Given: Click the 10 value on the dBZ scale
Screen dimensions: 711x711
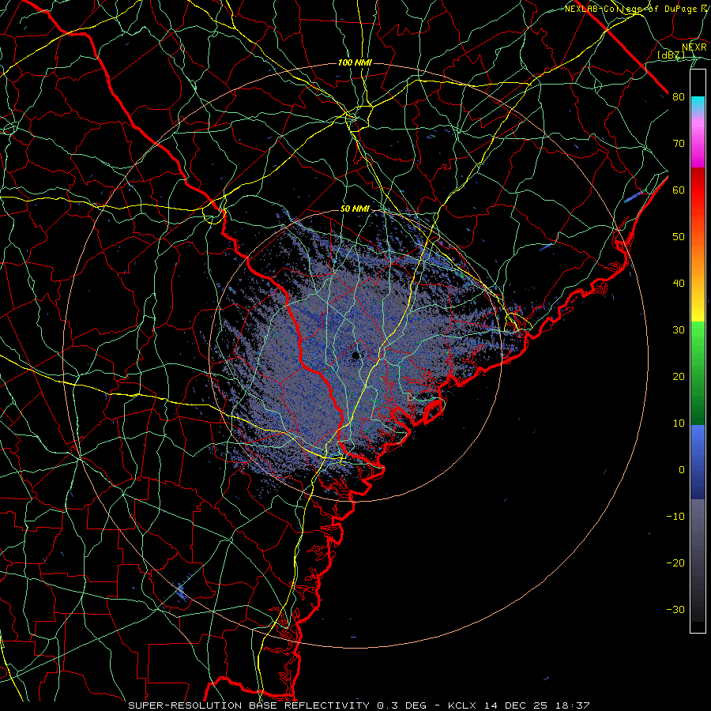Looking at the screenshot, I should (x=679, y=423).
